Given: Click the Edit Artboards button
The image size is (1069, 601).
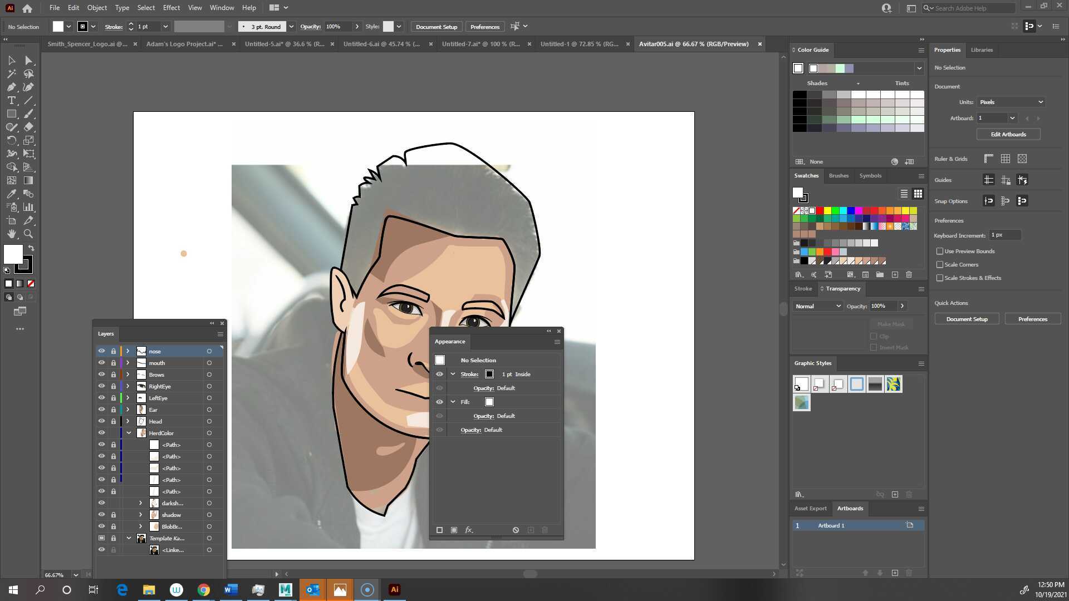Looking at the screenshot, I should click(x=1008, y=134).
